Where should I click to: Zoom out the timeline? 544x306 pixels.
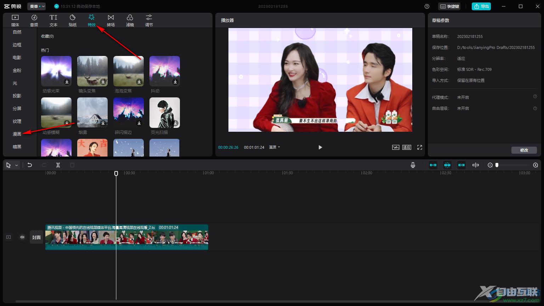click(490, 165)
